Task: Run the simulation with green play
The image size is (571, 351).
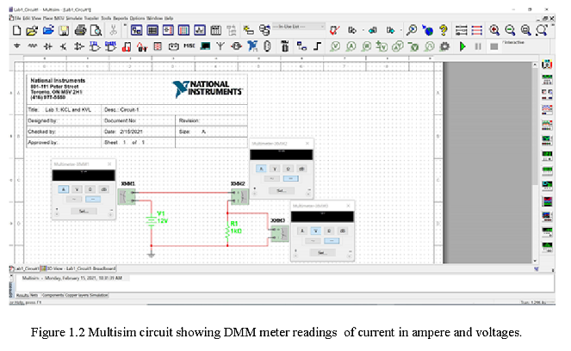Action: coord(462,46)
